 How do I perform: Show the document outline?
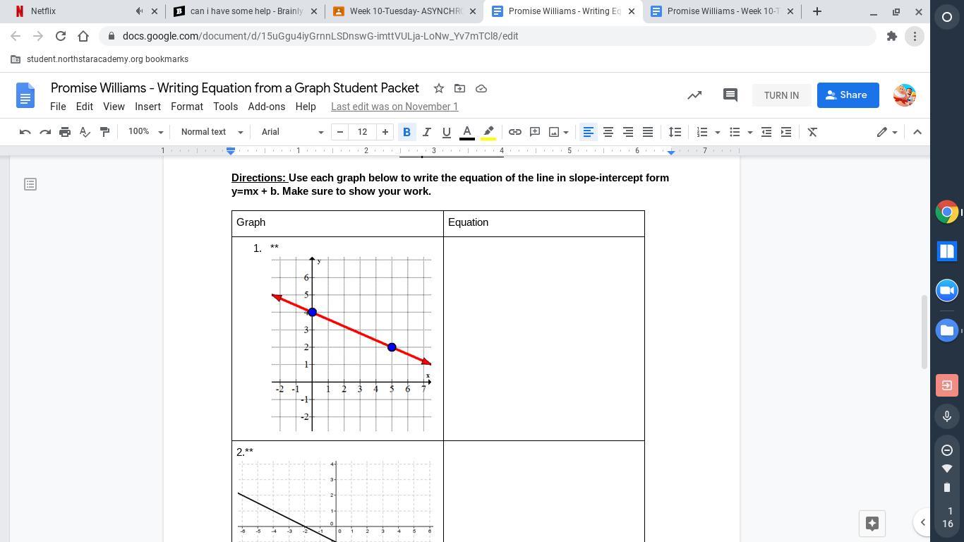pyautogui.click(x=30, y=184)
